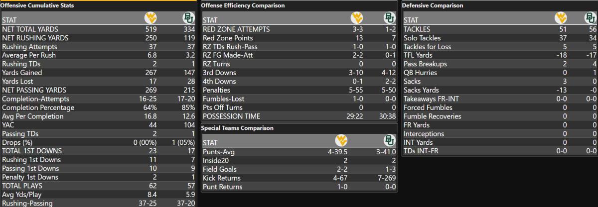The image size is (598, 207).
Task: Click the NET TOTAL YARDS row
Action: pyautogui.click(x=99, y=29)
